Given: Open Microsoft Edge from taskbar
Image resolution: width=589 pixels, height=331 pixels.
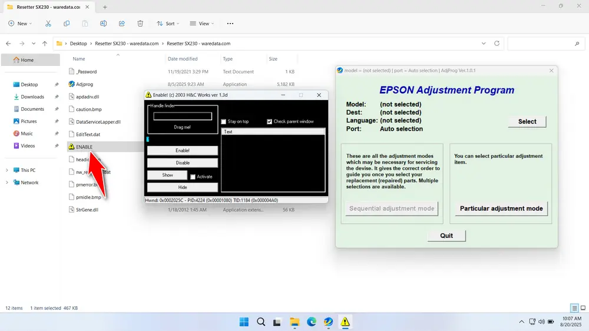Looking at the screenshot, I should click(312, 322).
